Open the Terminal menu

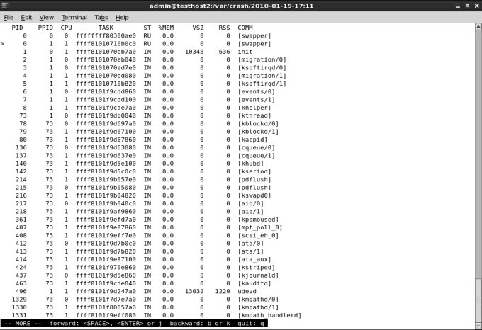tap(74, 18)
